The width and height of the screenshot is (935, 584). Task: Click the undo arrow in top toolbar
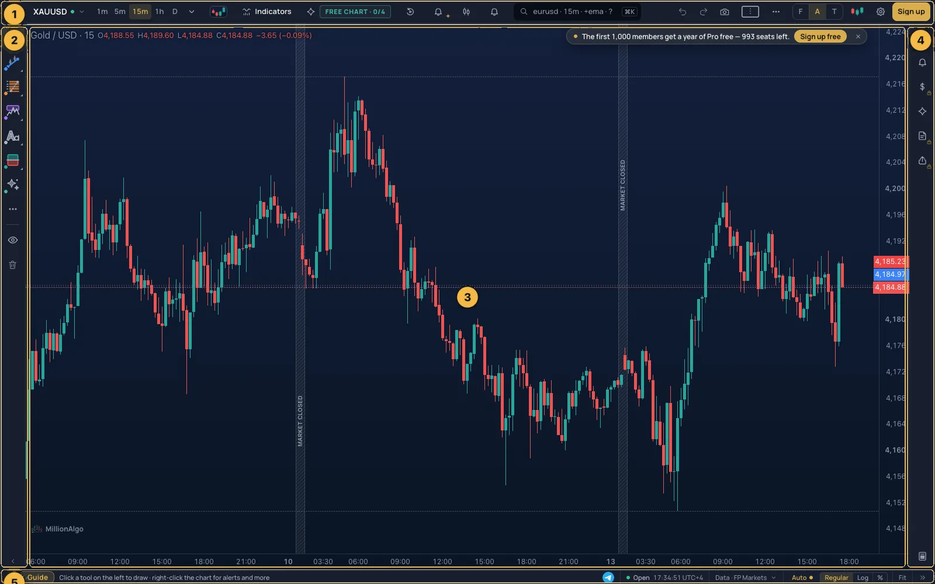pos(683,12)
